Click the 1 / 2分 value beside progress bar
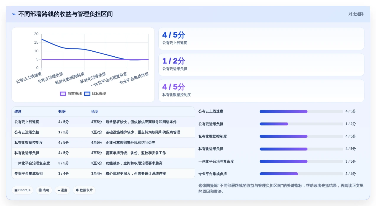Screen dimensions: 376x206 click(x=351, y=124)
